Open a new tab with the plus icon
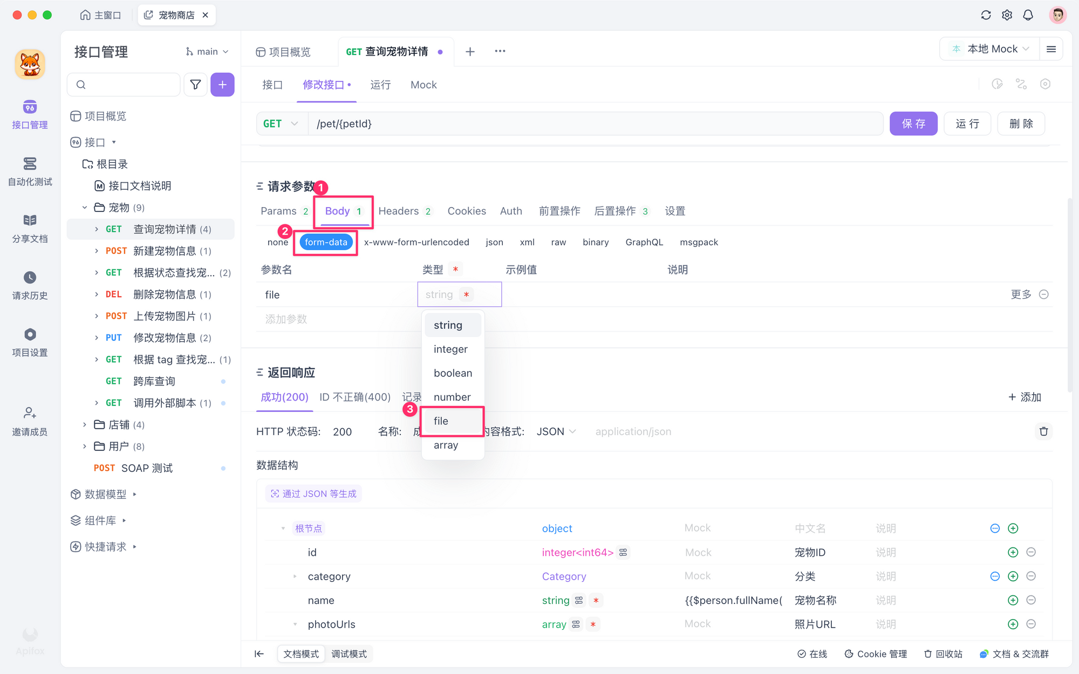Screen dimensions: 1079x674 tap(470, 51)
